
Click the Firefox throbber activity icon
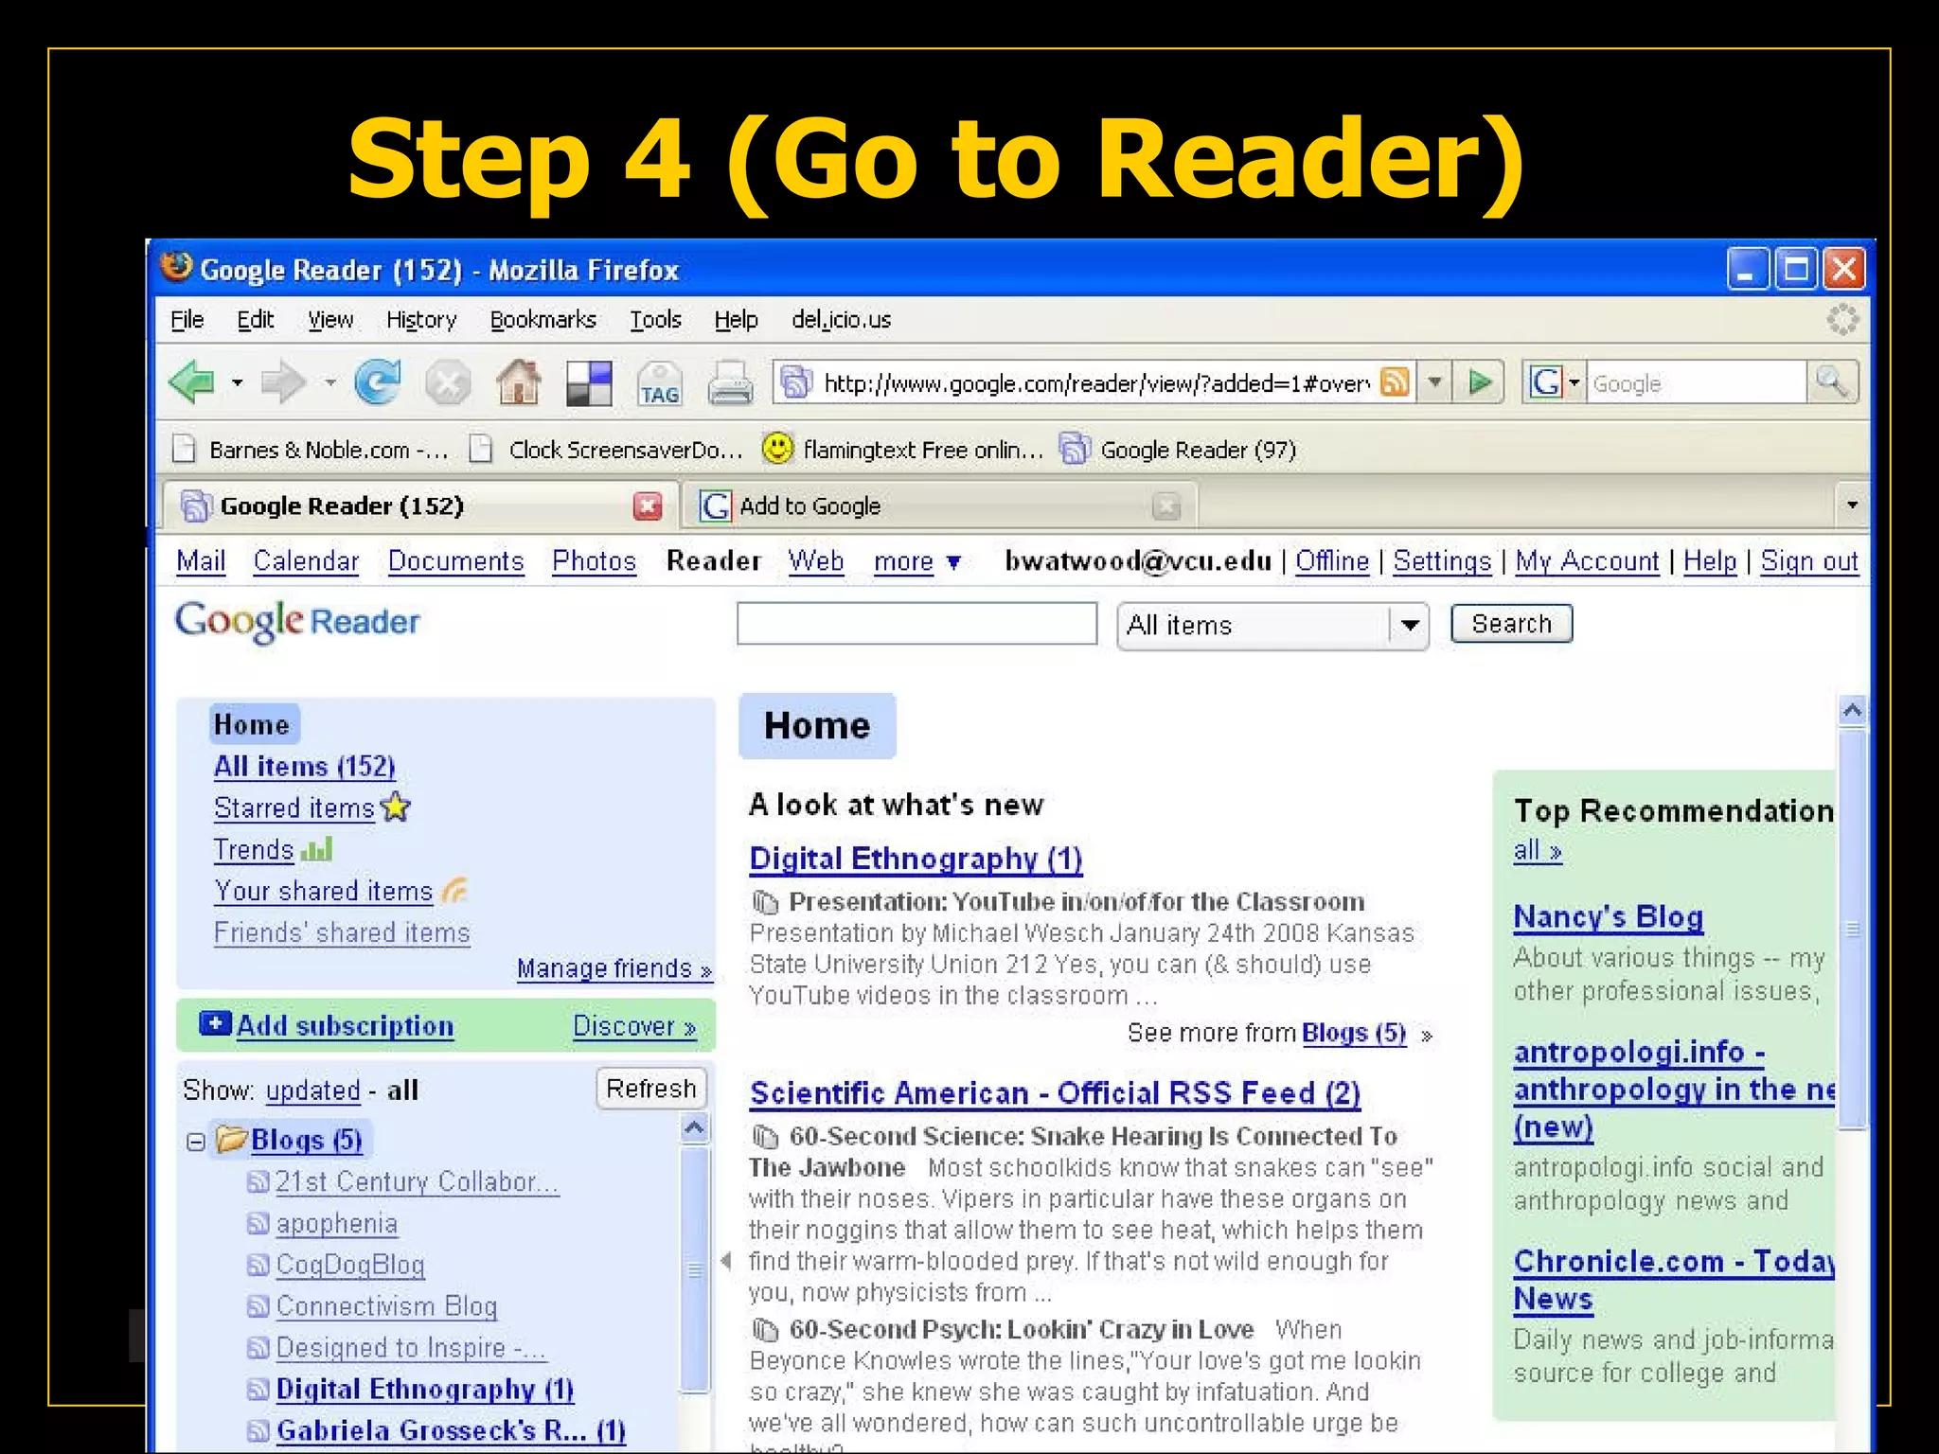click(x=1842, y=320)
